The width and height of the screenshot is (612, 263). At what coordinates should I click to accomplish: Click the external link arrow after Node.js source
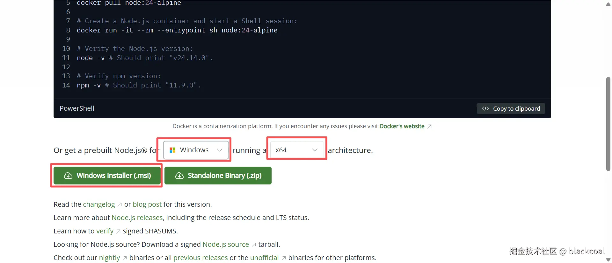[254, 245]
